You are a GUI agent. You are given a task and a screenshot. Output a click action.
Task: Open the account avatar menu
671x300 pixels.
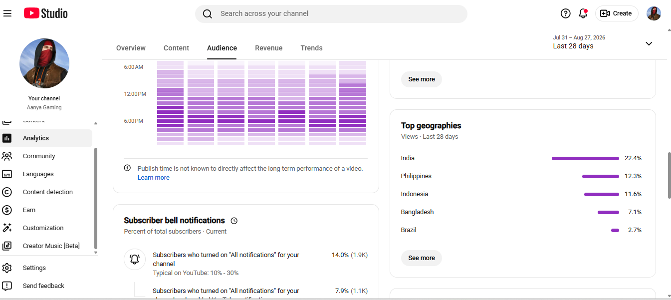(654, 13)
